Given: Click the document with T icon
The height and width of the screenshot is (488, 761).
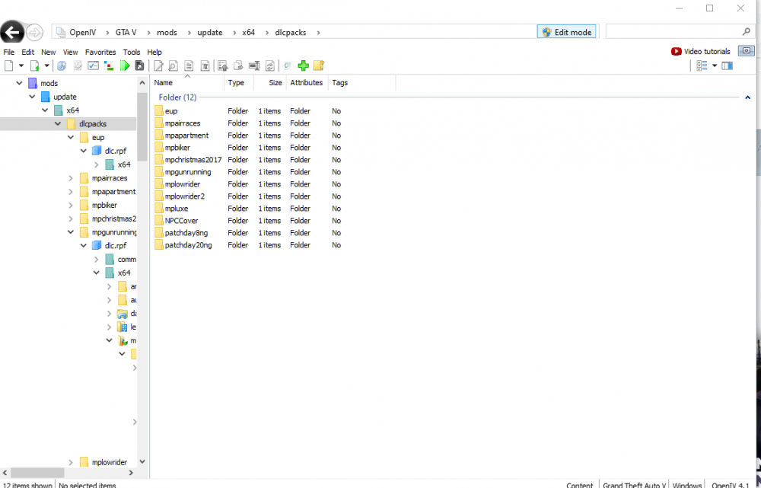Looking at the screenshot, I should point(205,65).
